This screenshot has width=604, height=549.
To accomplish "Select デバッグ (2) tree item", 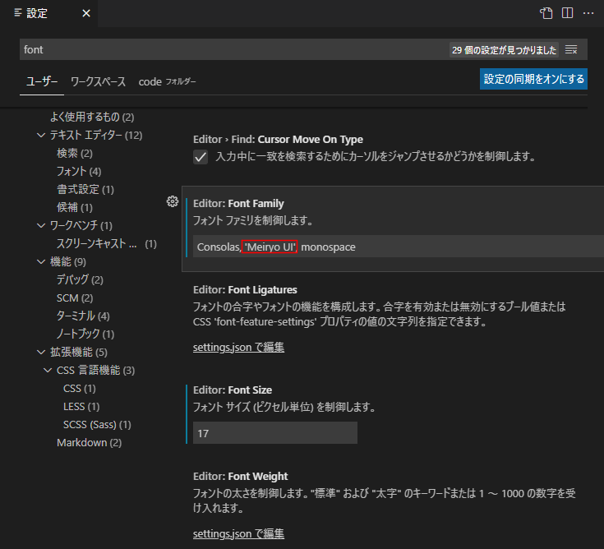I will pyautogui.click(x=81, y=279).
